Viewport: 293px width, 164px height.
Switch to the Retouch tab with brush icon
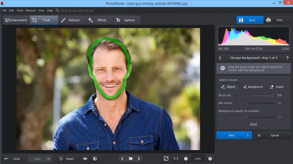coord(72,20)
